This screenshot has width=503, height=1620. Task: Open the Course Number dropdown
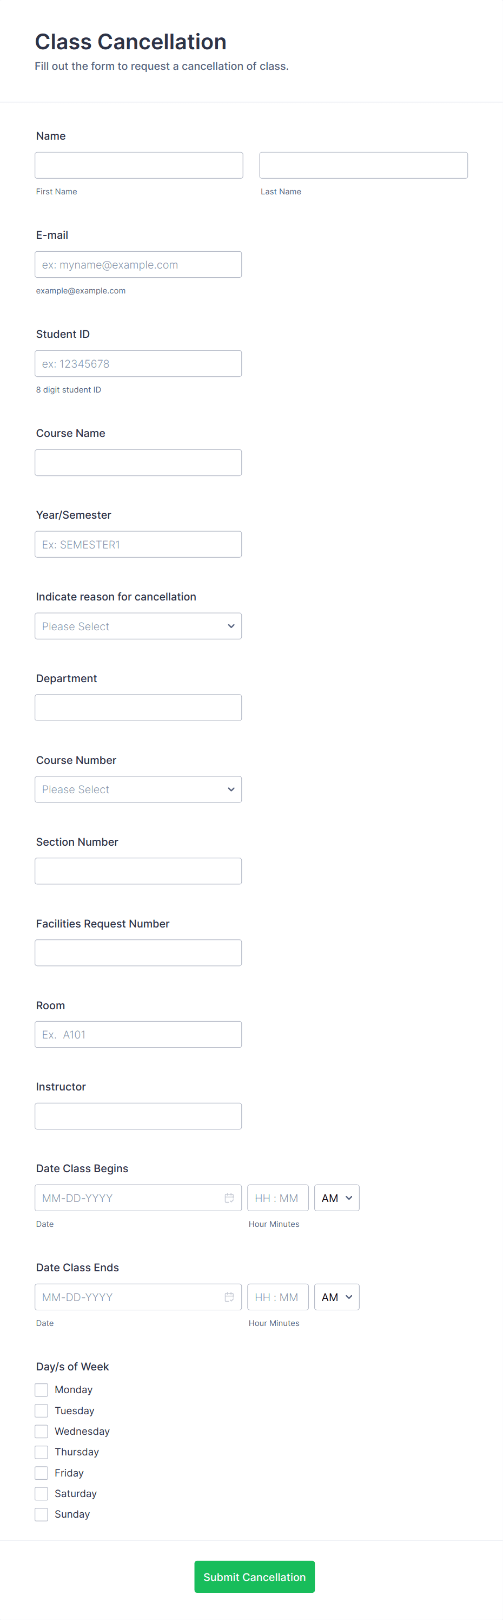coord(138,789)
